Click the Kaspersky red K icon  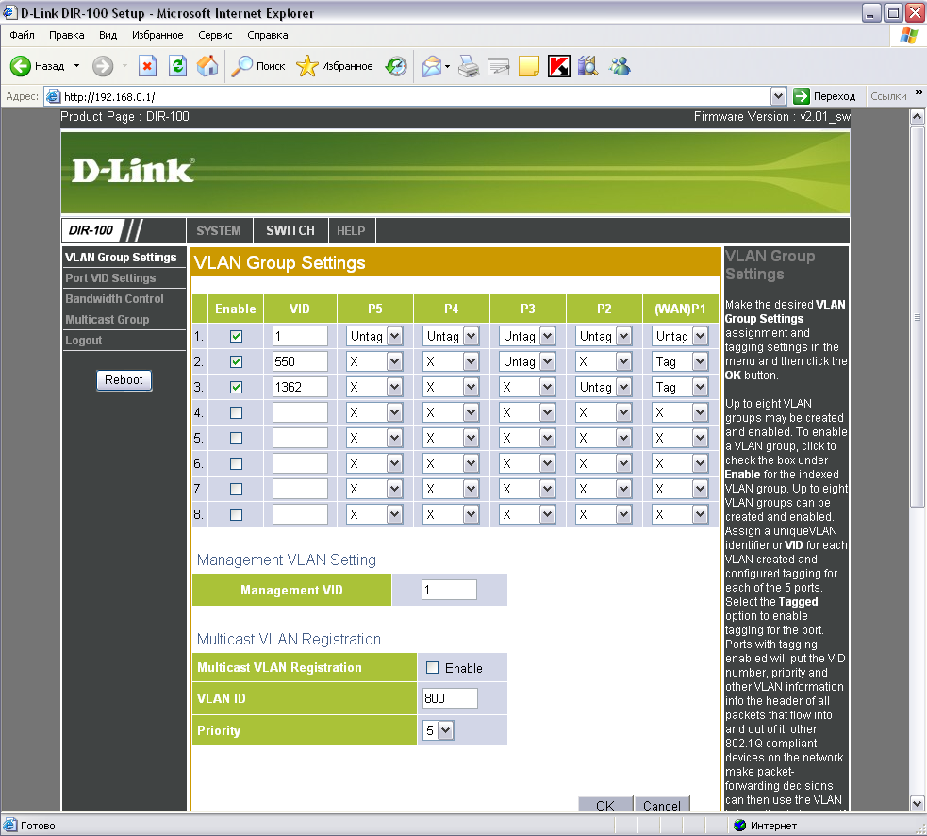[558, 66]
